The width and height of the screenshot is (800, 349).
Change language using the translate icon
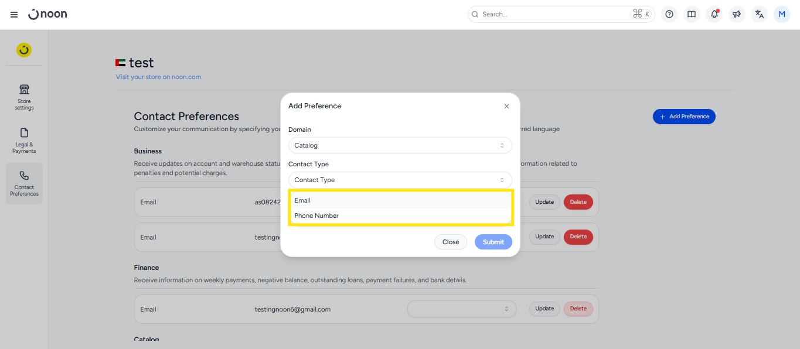(760, 15)
